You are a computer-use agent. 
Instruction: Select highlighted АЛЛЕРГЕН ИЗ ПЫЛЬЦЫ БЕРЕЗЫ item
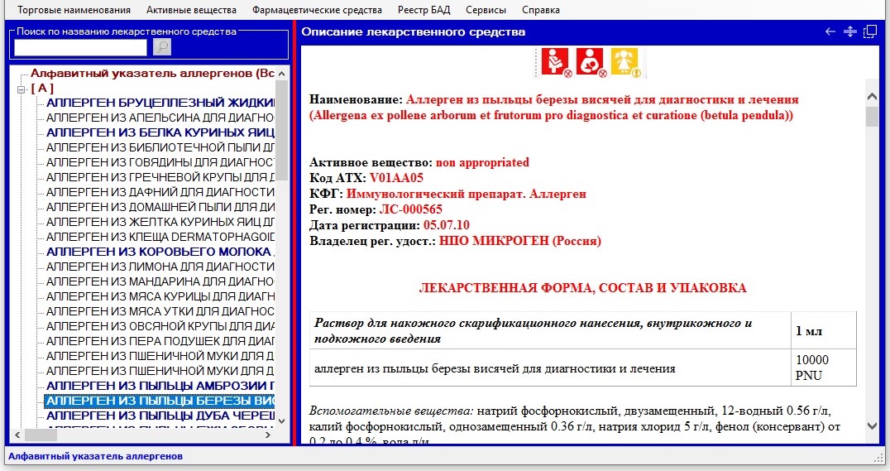[x=160, y=401]
